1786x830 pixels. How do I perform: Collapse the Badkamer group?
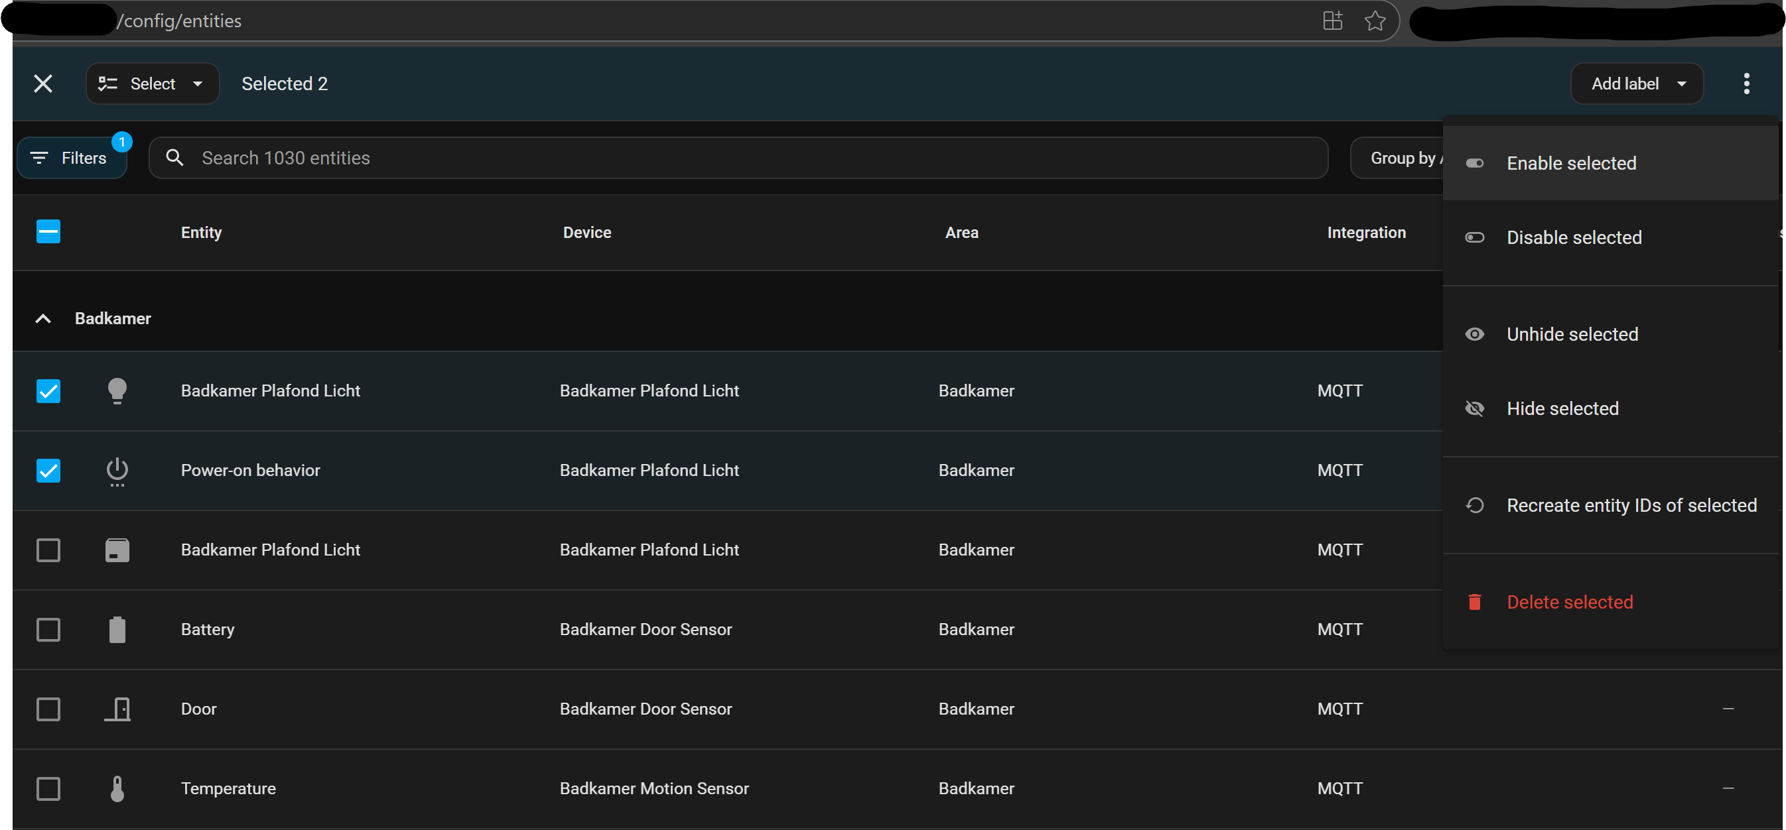[43, 319]
